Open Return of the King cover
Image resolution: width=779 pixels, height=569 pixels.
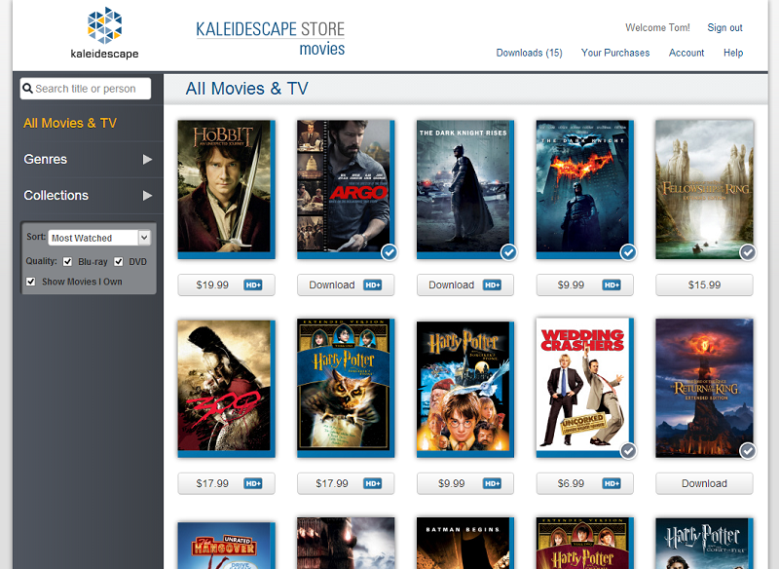[x=704, y=388]
